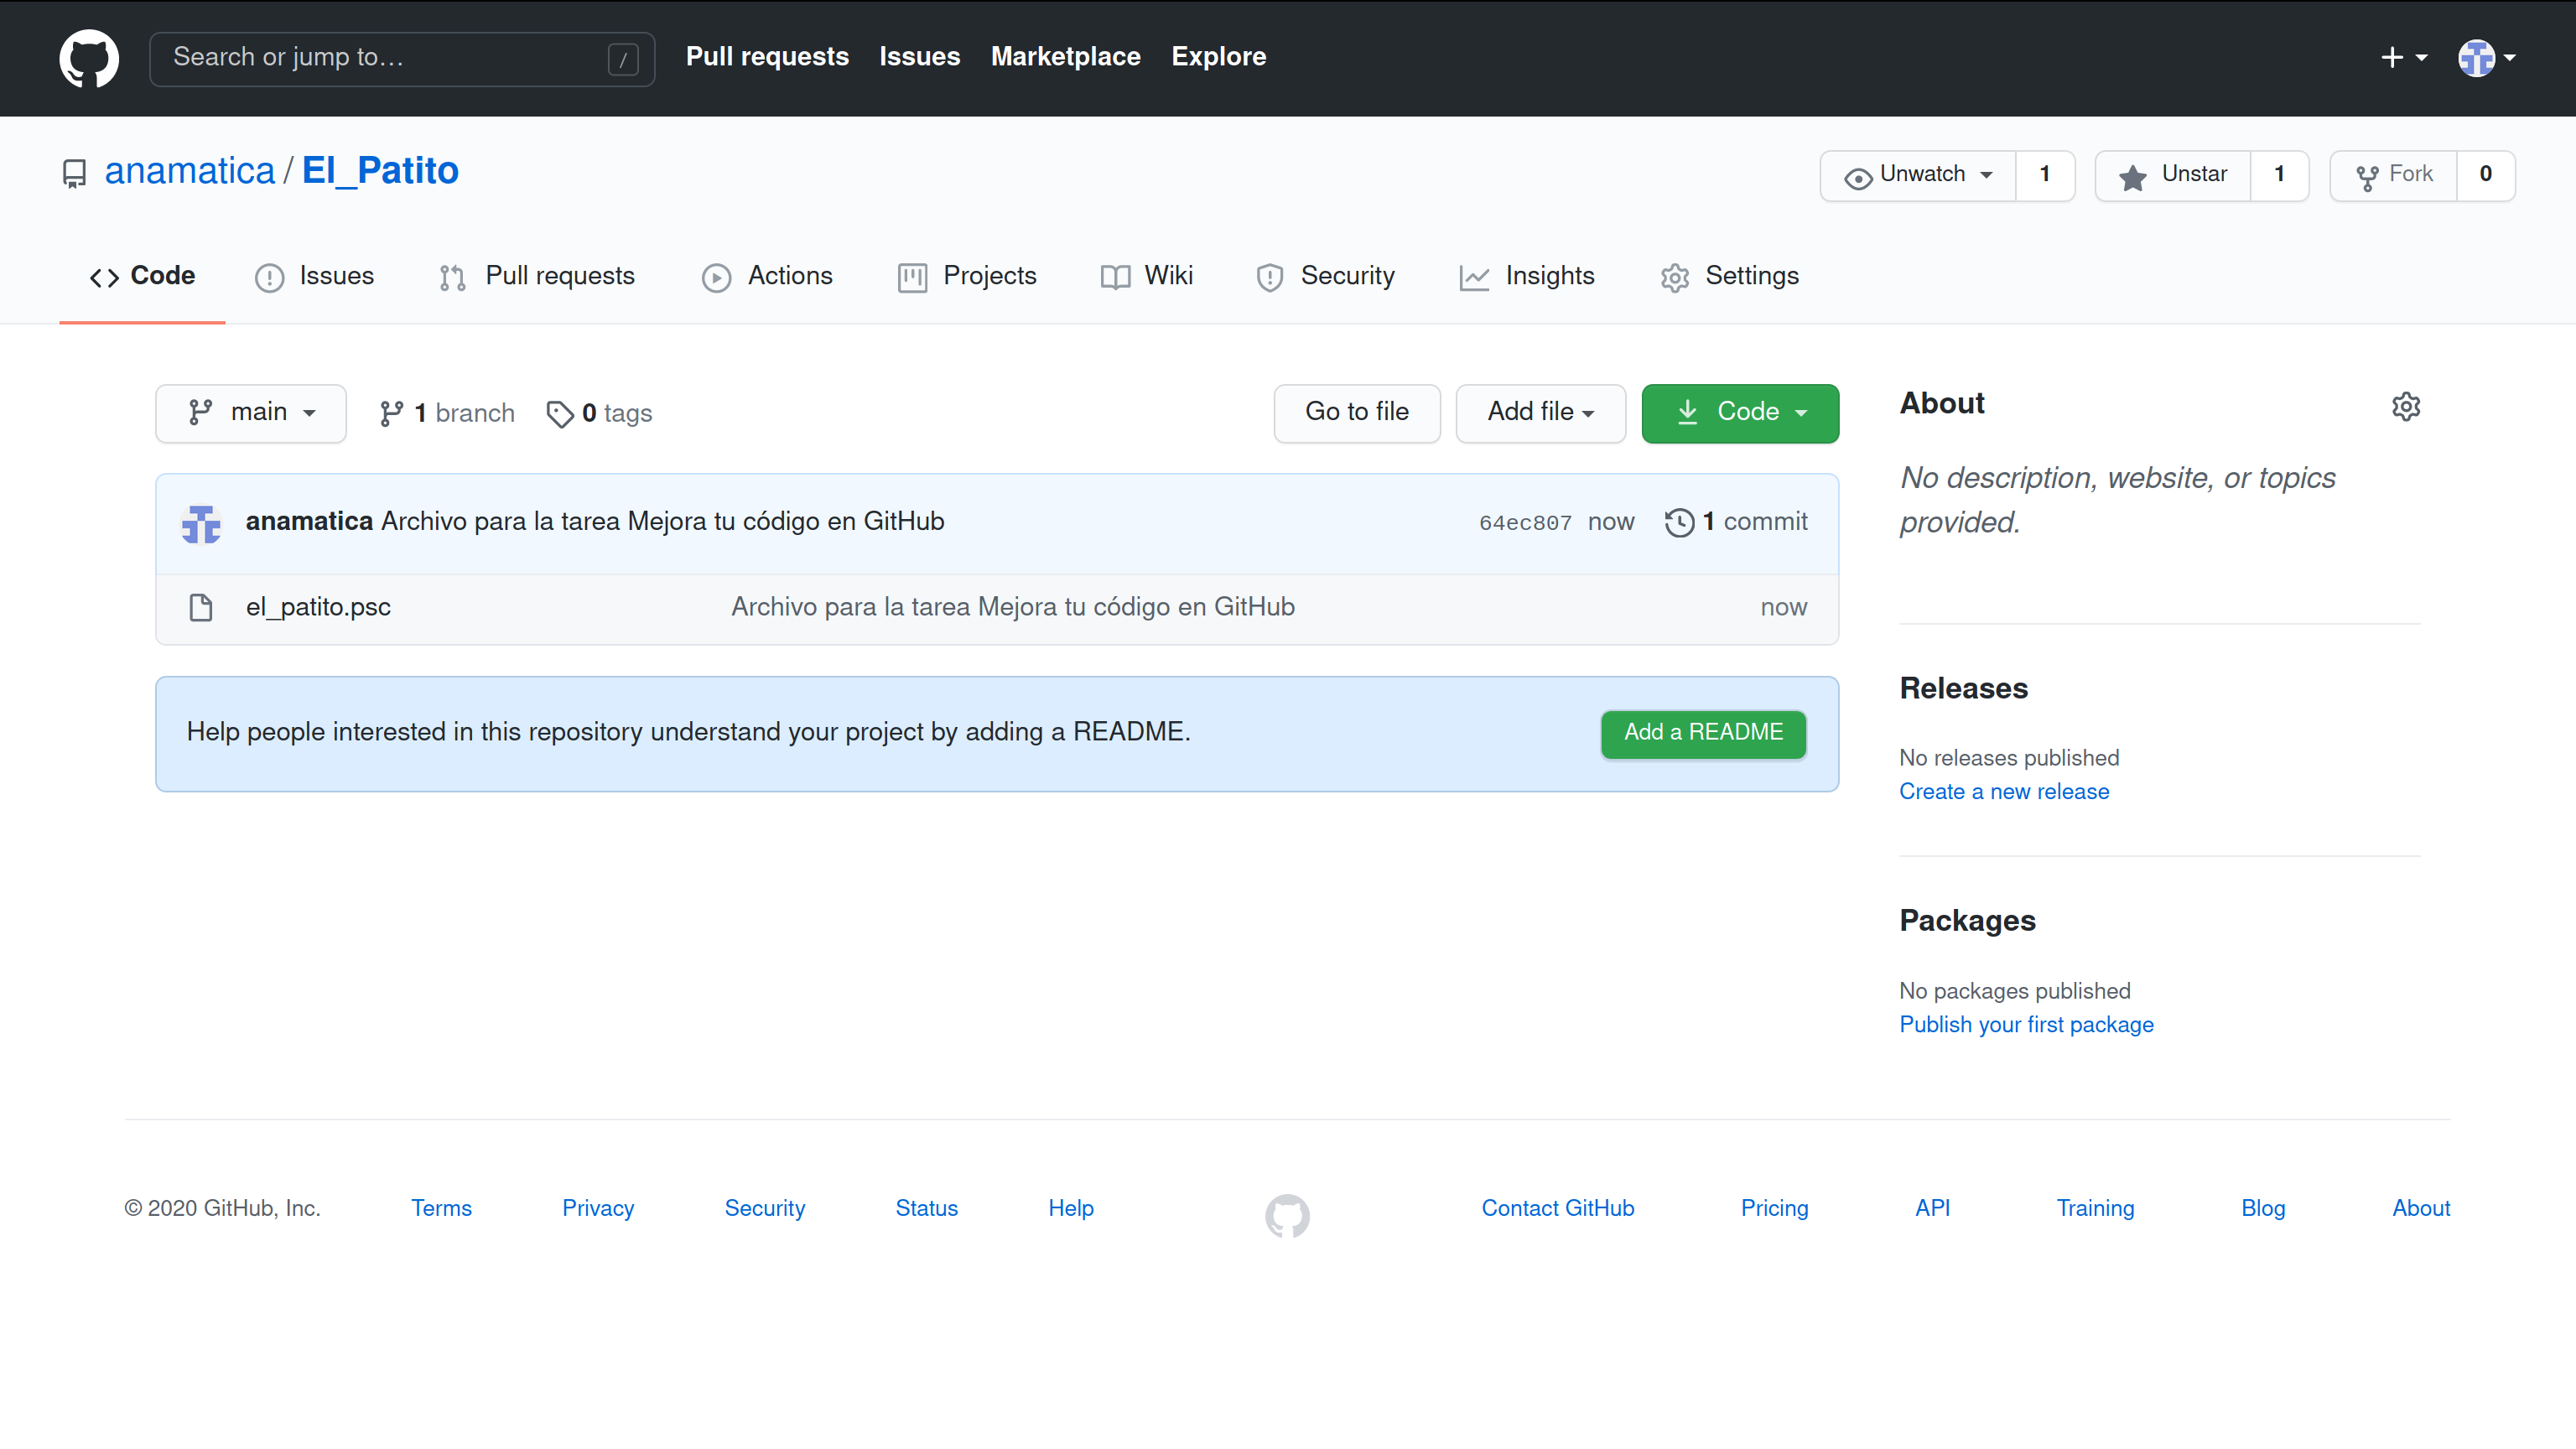Open the footer Security link
Screen dimensions: 2576x1449
[x=765, y=1208]
